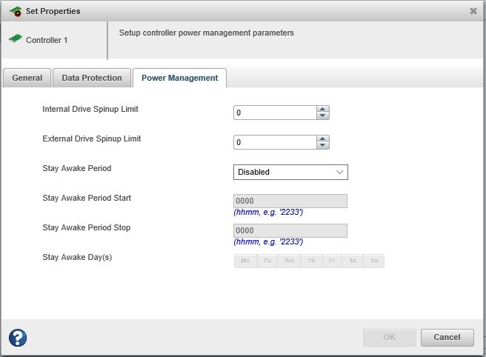Click the blue help question mark icon
486x357 pixels.
point(18,338)
